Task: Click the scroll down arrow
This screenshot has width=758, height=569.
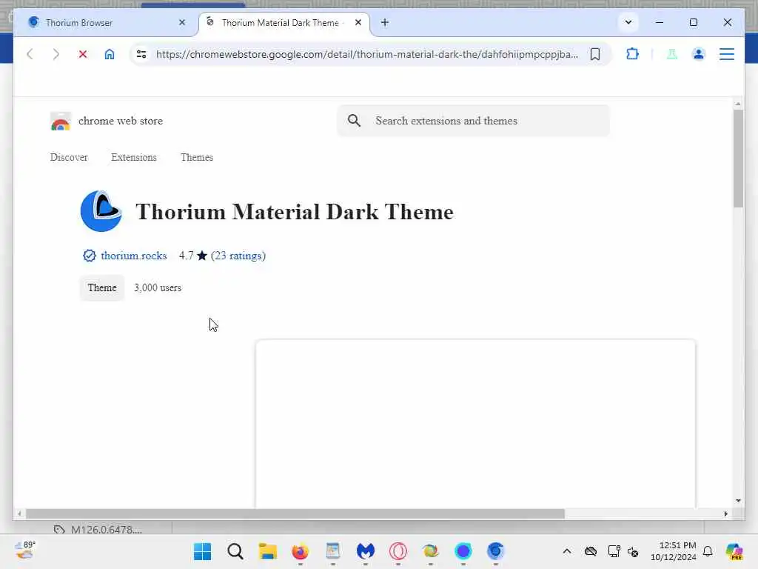Action: (738, 500)
